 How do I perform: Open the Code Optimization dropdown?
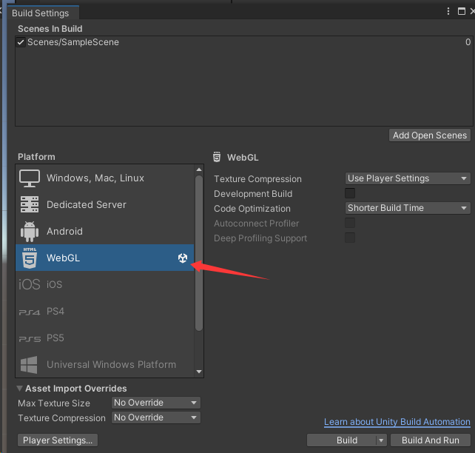(x=408, y=208)
